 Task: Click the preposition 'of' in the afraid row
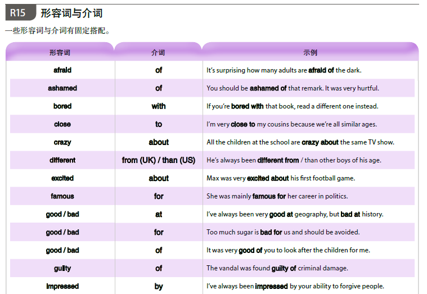click(x=159, y=70)
